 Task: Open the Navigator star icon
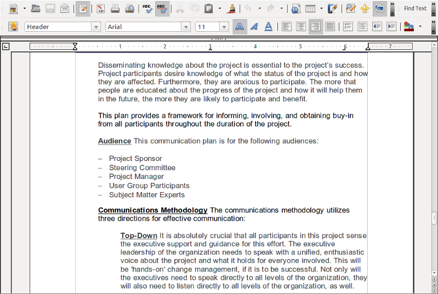tap(365, 9)
